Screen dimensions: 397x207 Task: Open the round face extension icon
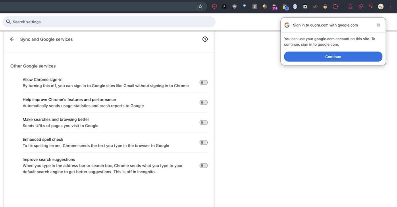(325, 7)
